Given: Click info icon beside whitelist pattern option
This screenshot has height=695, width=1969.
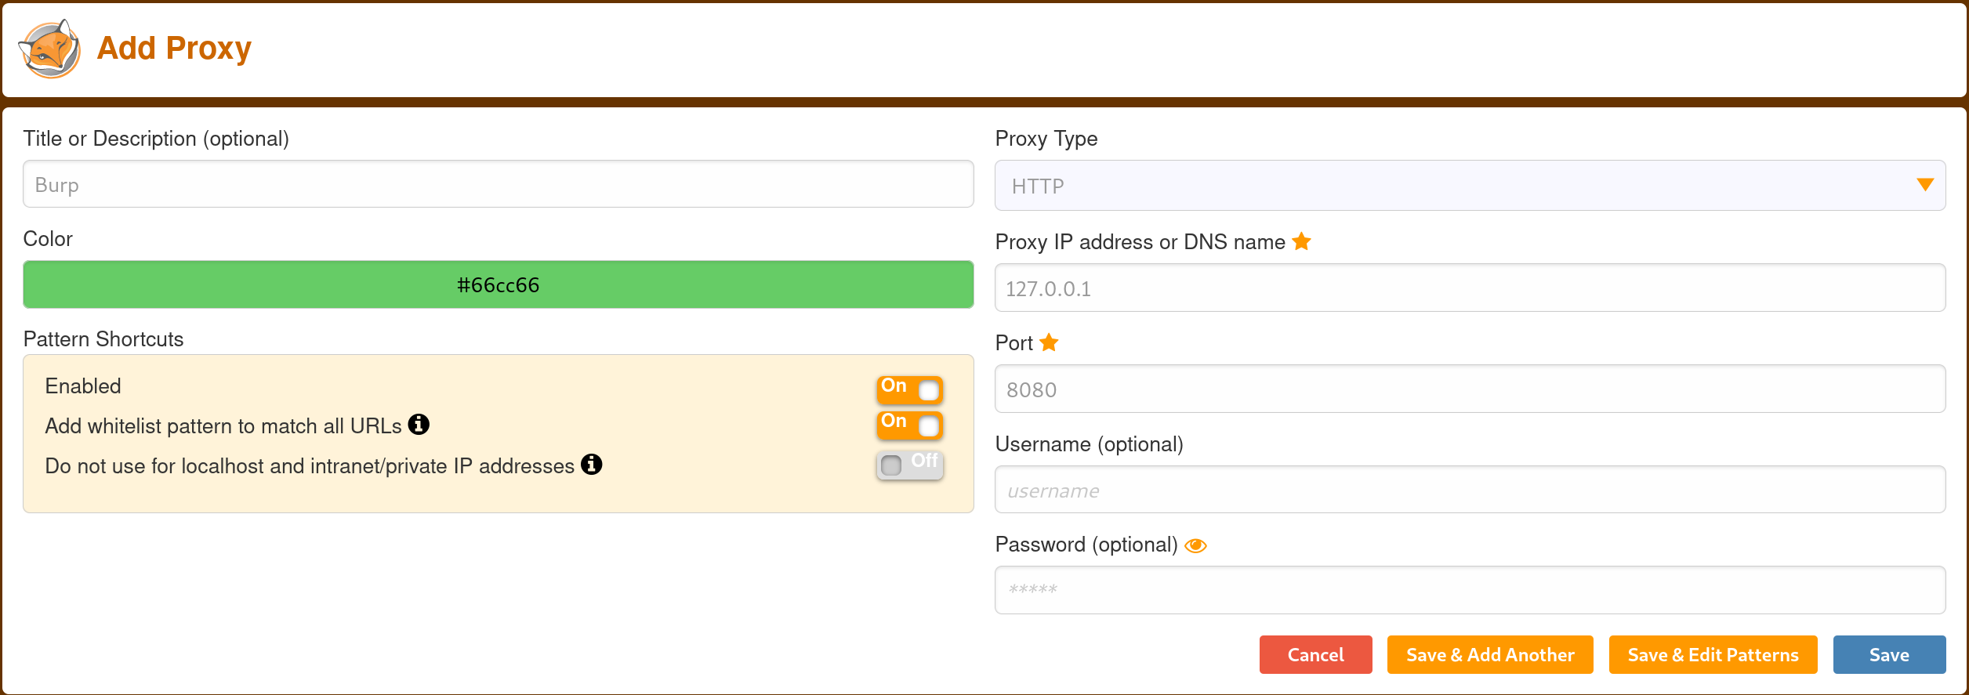Looking at the screenshot, I should coord(419,425).
